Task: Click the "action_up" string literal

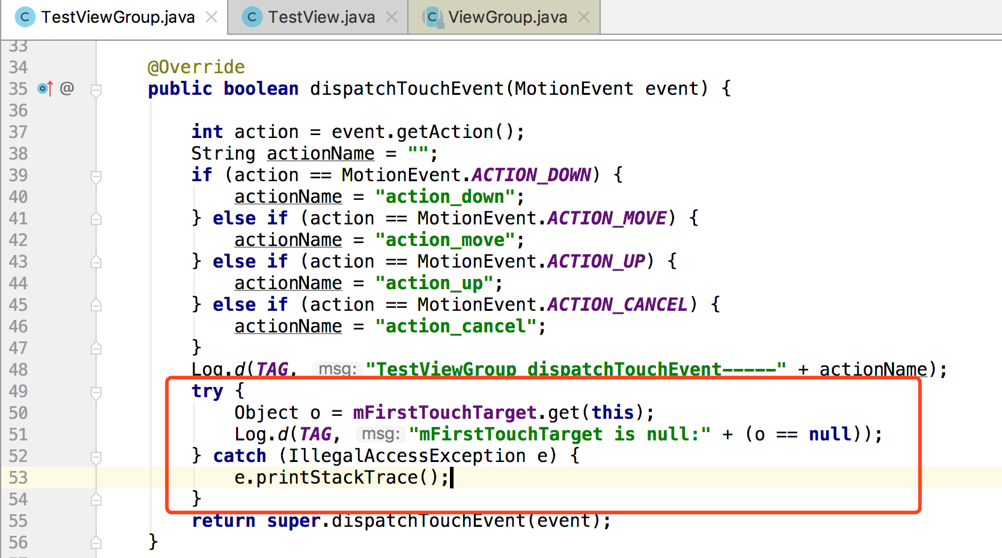Action: [x=434, y=283]
